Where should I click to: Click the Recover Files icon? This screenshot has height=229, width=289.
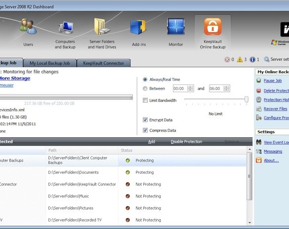259,109
